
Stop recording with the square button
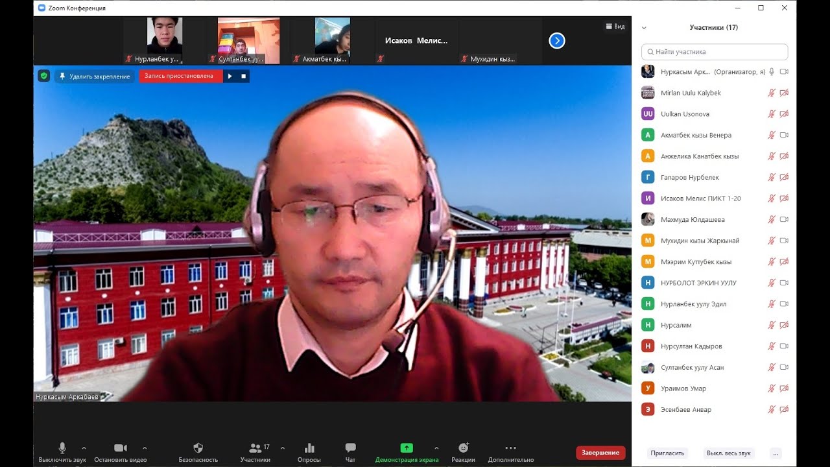[x=244, y=76]
